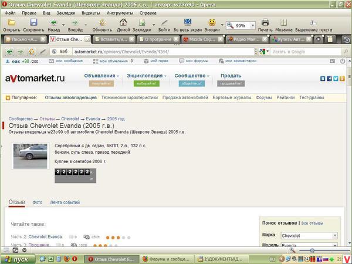This screenshot has height=264, width=352.
Task: Open the Марка Chevrolet dropdown
Action: tap(309, 236)
